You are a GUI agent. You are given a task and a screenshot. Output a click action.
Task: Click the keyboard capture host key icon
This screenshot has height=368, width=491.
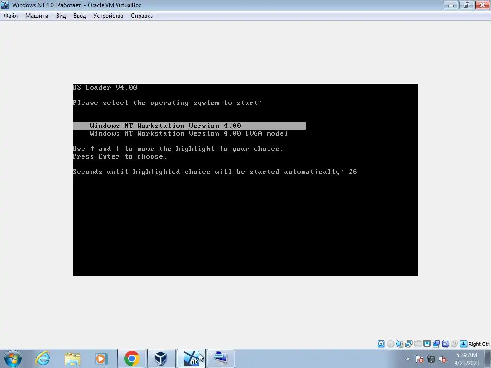[464, 344]
